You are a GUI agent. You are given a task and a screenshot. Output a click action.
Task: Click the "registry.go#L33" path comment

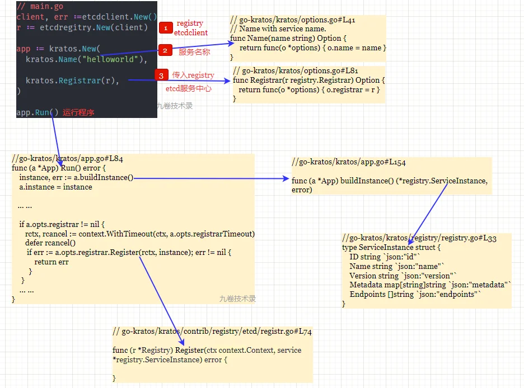click(419, 238)
